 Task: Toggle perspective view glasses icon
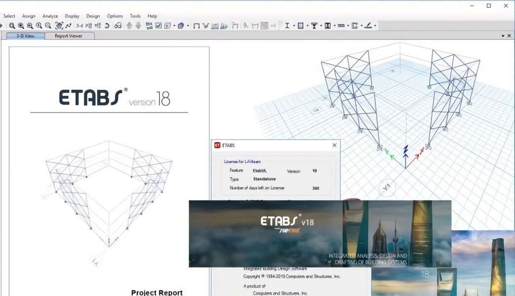118,26
